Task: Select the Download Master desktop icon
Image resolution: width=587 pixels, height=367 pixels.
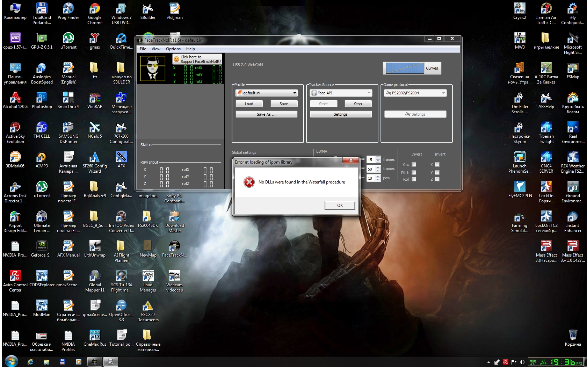Action: click(x=174, y=222)
